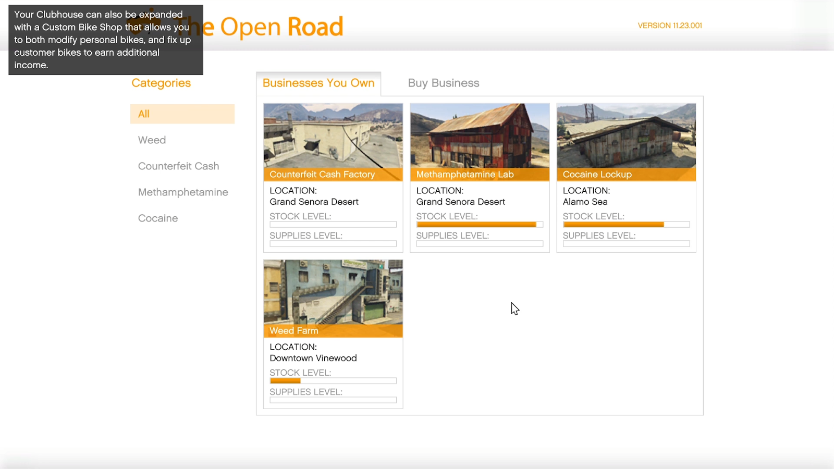This screenshot has height=469, width=834.
Task: Filter by Weed category
Action: pyautogui.click(x=152, y=140)
